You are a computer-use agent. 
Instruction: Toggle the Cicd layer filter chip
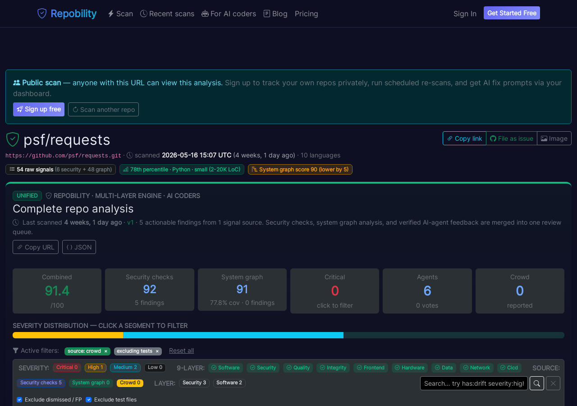(509, 368)
